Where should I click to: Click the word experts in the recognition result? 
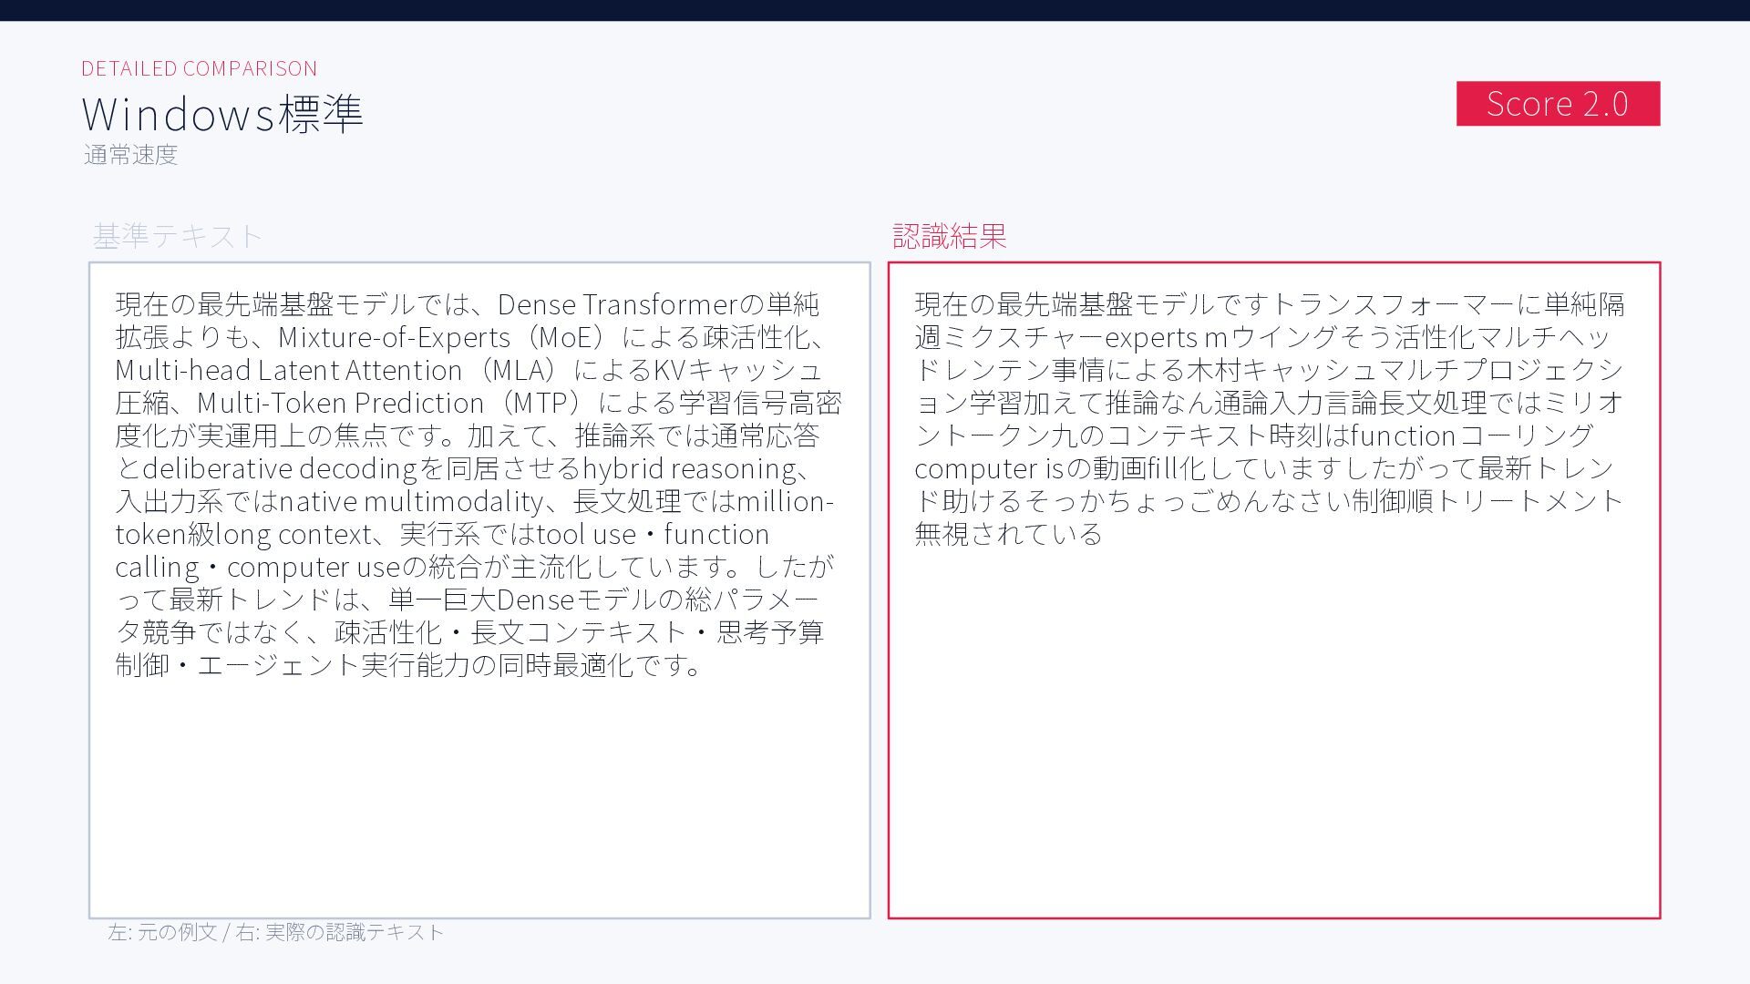coord(1150,337)
